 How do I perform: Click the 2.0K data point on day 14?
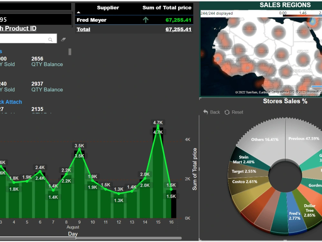(x=145, y=178)
